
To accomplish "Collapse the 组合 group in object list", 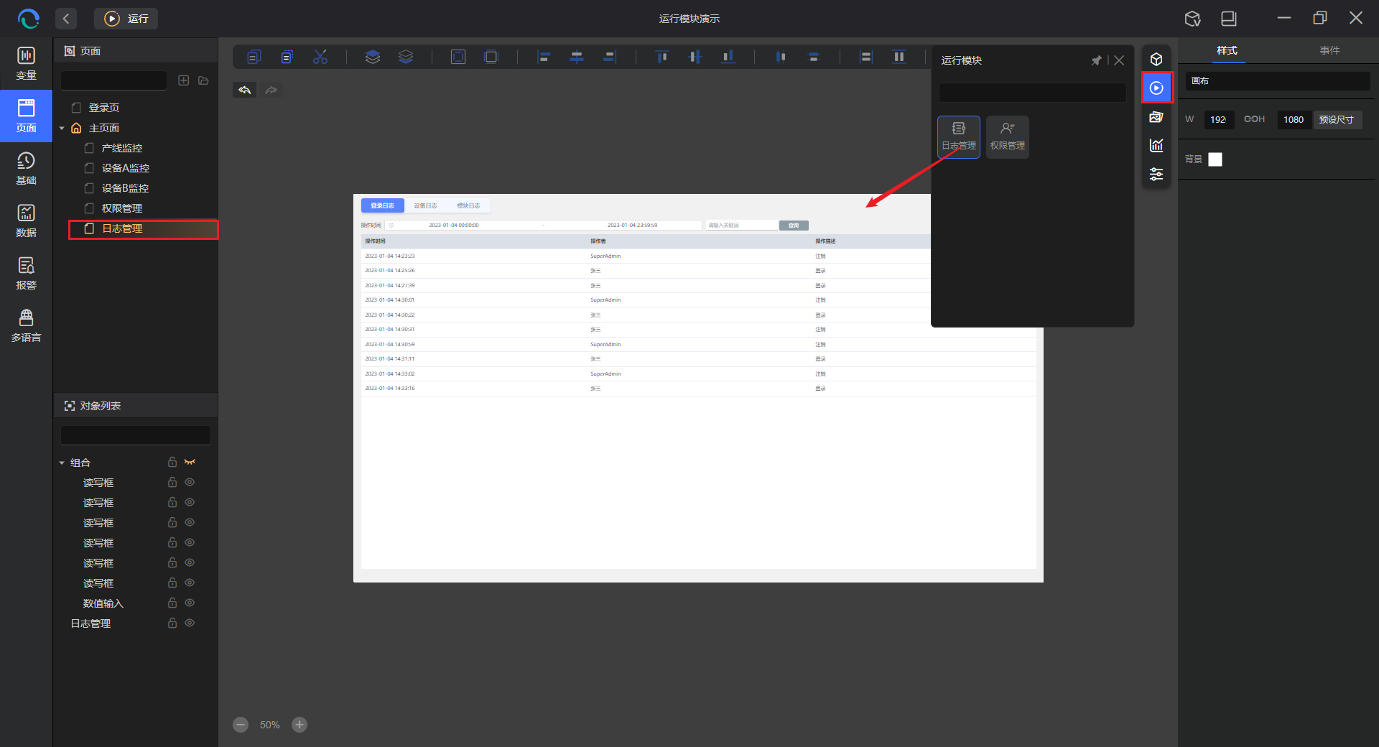I will 62,463.
